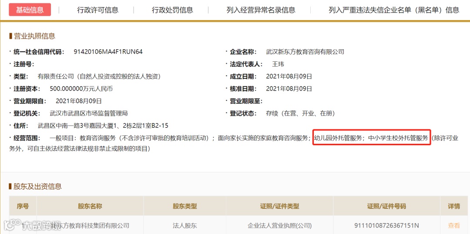Click the 登记状态 label

243,113
